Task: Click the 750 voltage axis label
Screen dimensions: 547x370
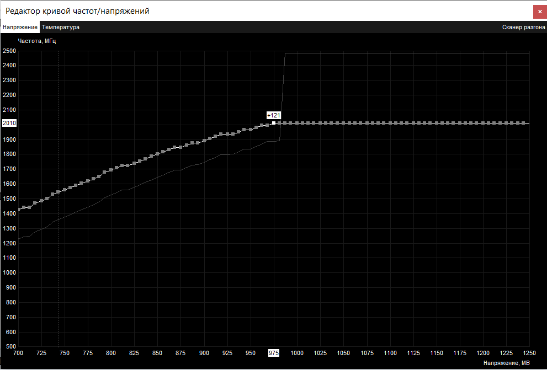Action: (65, 353)
